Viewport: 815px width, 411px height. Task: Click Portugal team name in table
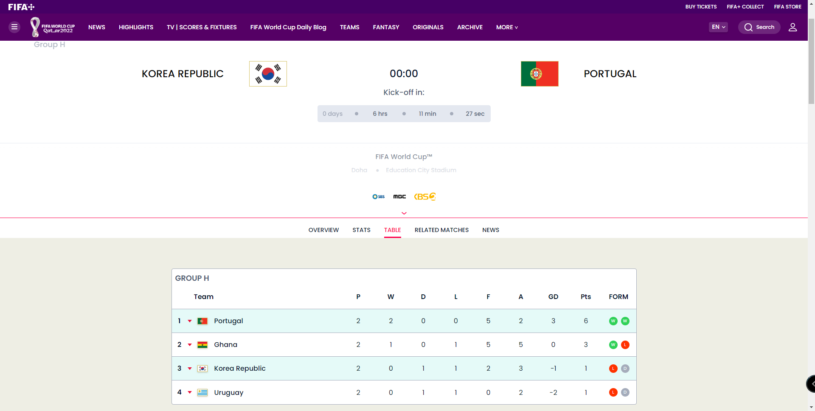[228, 321]
